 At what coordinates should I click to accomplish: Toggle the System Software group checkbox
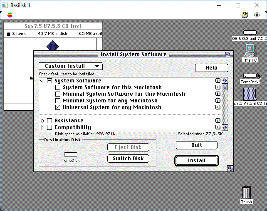click(x=49, y=81)
